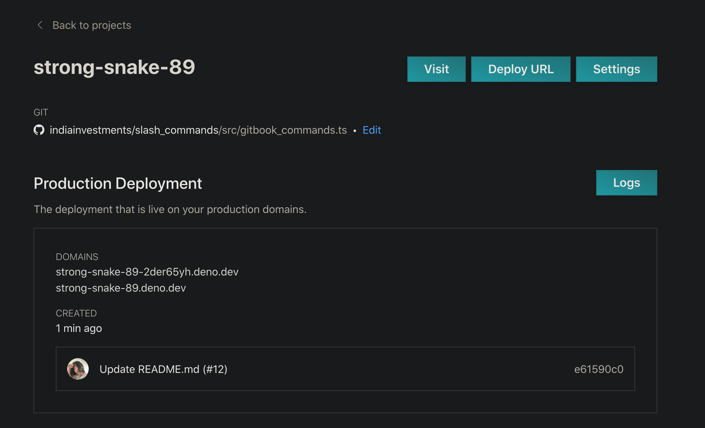Click commit hash e61590c0
This screenshot has height=428, width=705.
click(x=598, y=369)
